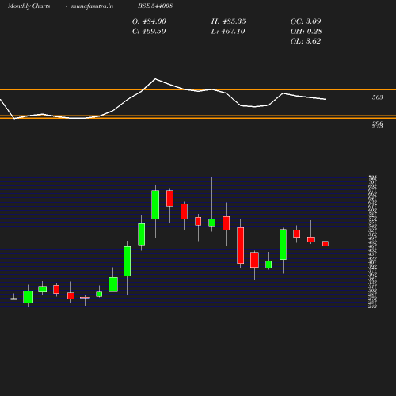Image resolution: width=396 pixels, height=396 pixels.
Task: Click the 563 axis label
Action: 378,97
